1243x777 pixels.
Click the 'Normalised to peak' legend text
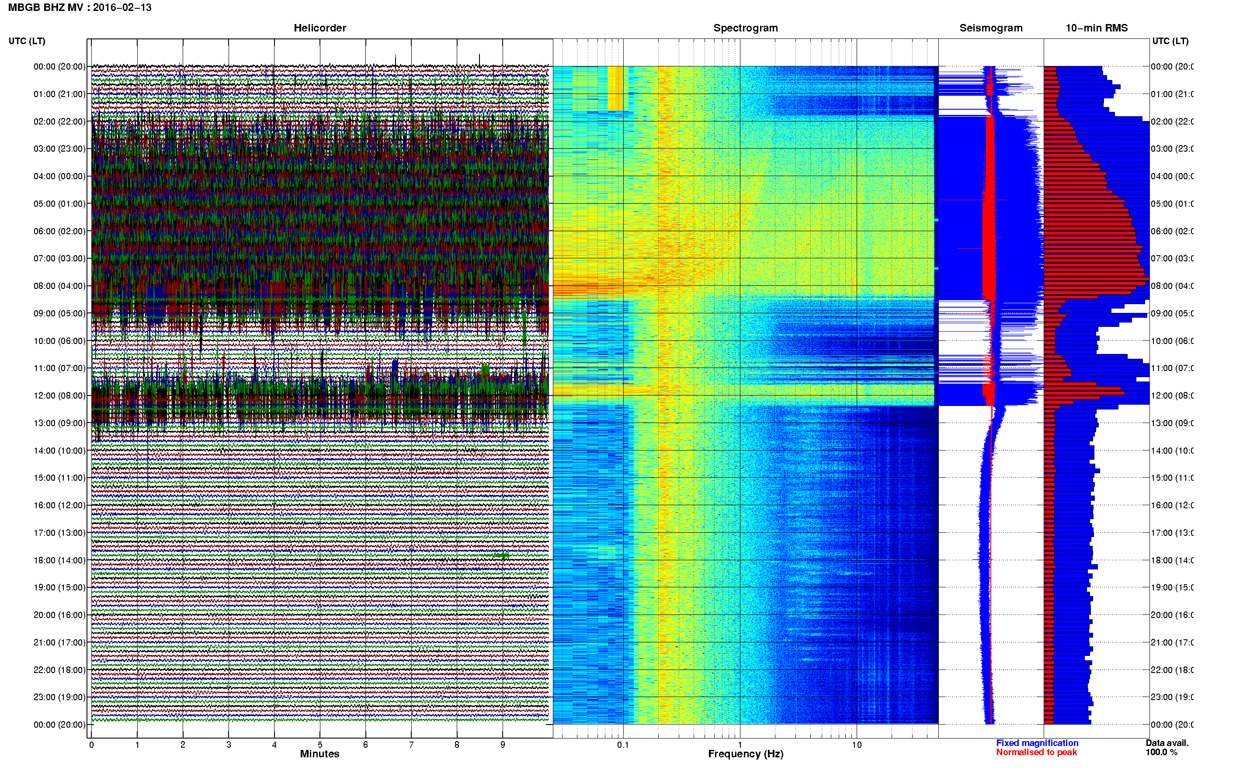pyautogui.click(x=1036, y=753)
